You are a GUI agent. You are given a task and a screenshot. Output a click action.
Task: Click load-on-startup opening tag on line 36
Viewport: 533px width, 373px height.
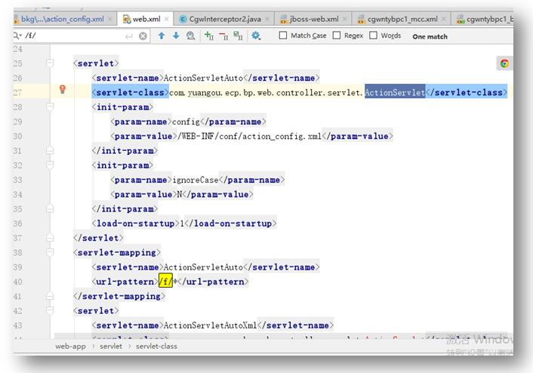coord(136,223)
